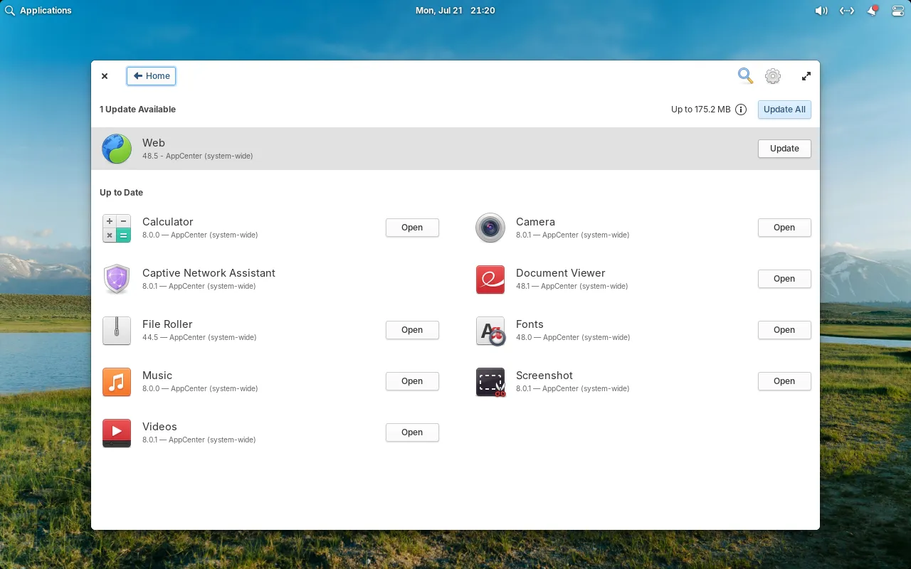Open the AppCenter search magnifier

[x=745, y=75]
